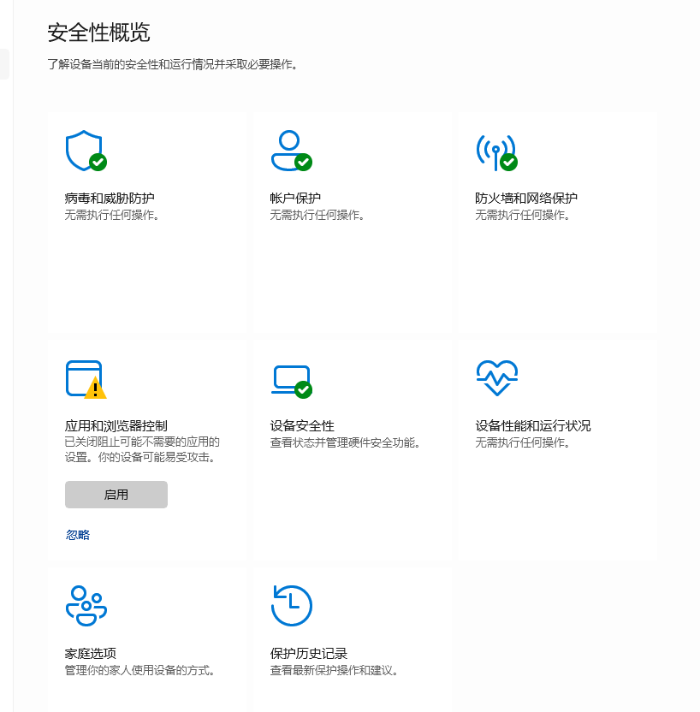The height and width of the screenshot is (712, 700).
Task: Open 病毒和威胁防护 title
Action: coord(110,198)
